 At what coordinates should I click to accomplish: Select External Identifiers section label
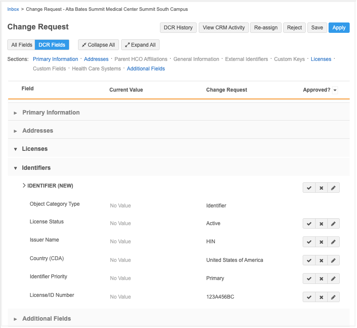[x=246, y=59]
